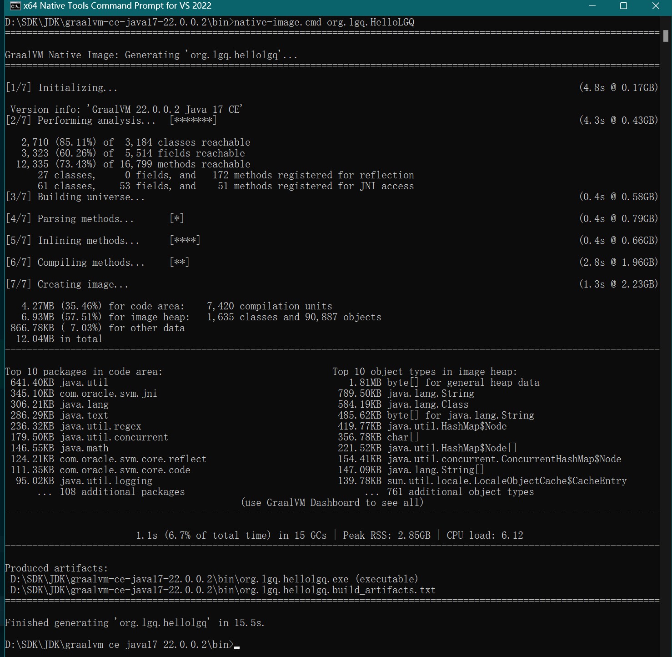
Task: Click the '16,799 methods reachable' line
Action: 133,164
